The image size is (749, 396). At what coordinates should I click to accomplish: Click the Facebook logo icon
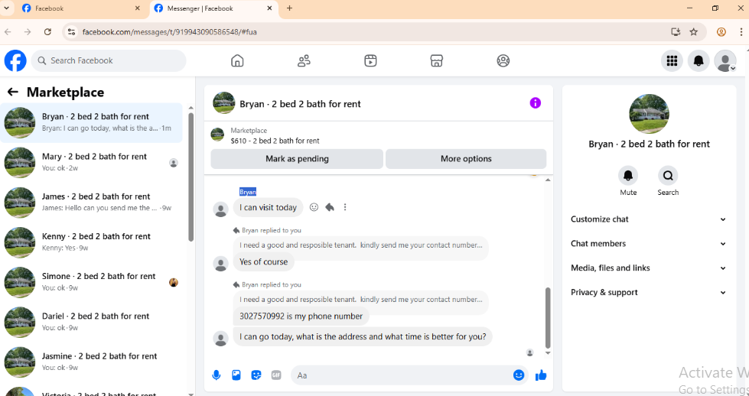coord(15,61)
